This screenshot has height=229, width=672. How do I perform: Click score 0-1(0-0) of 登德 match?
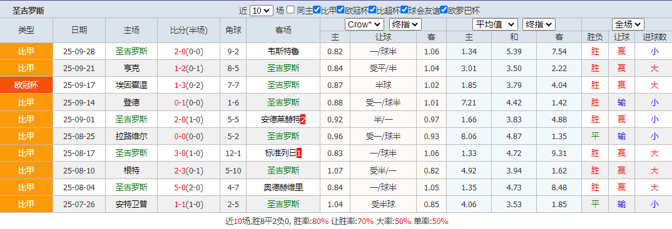[188, 102]
